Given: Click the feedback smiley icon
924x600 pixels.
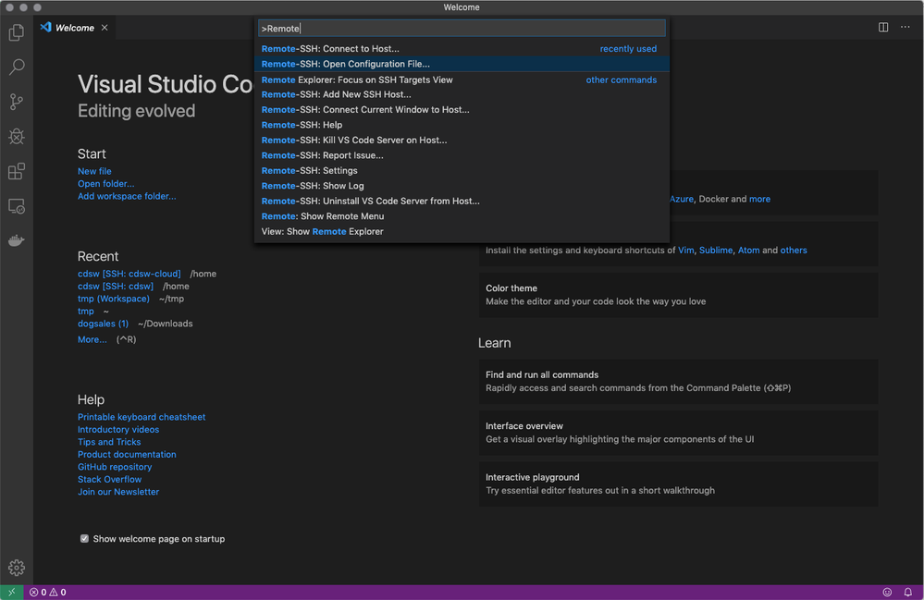Looking at the screenshot, I should click(x=887, y=593).
